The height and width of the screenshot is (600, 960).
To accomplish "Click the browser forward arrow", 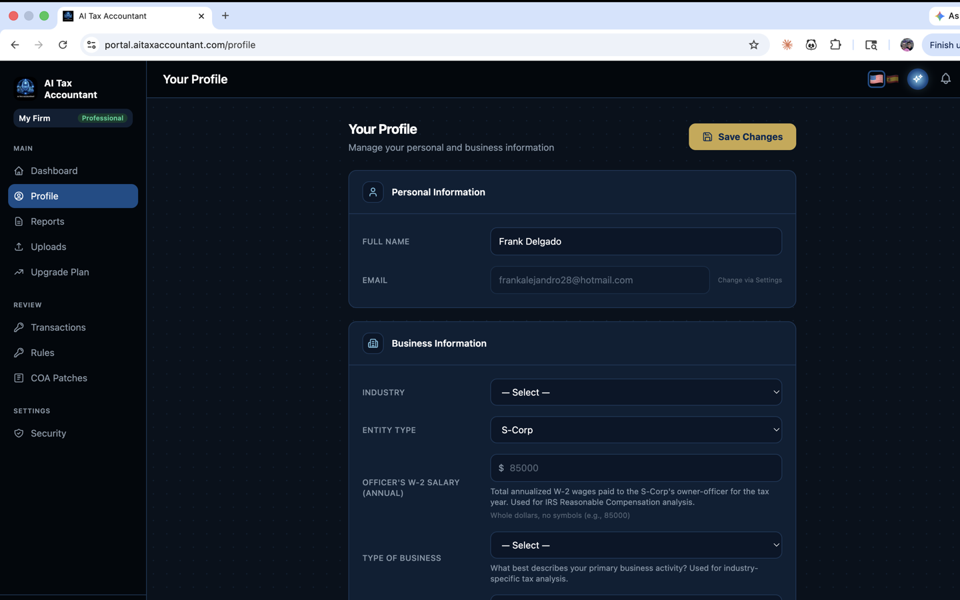I will coord(39,45).
